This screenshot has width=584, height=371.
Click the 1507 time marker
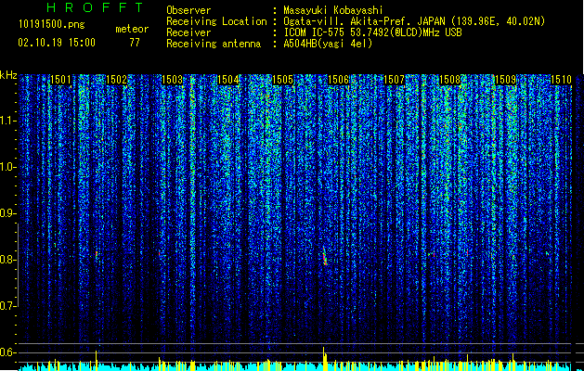click(394, 80)
